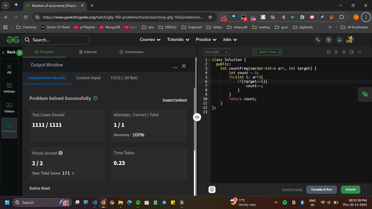The height and width of the screenshot is (209, 372).
Task: Open the Windows Start menu
Action: [7, 202]
